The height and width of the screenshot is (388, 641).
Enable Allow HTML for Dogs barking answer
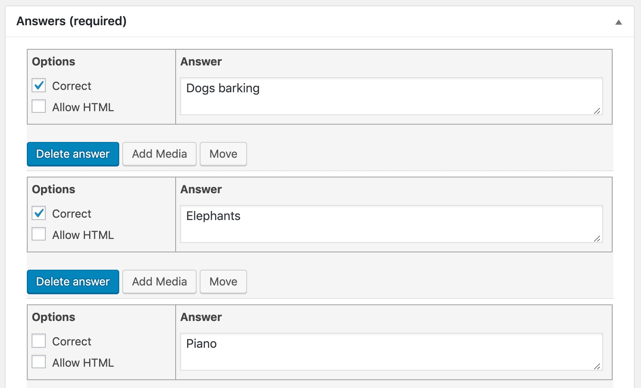[39, 106]
